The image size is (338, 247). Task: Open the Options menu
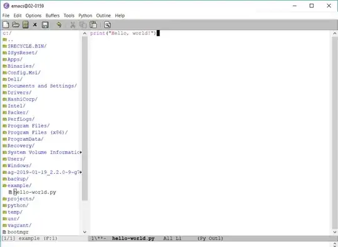(33, 16)
